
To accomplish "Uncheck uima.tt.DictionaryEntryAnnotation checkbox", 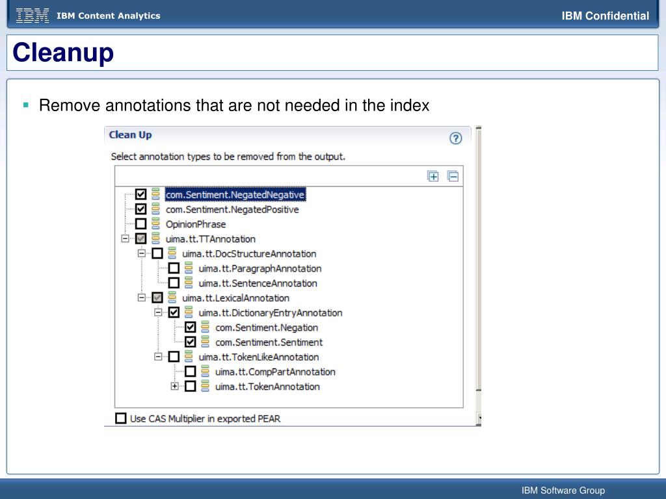I will 174,313.
